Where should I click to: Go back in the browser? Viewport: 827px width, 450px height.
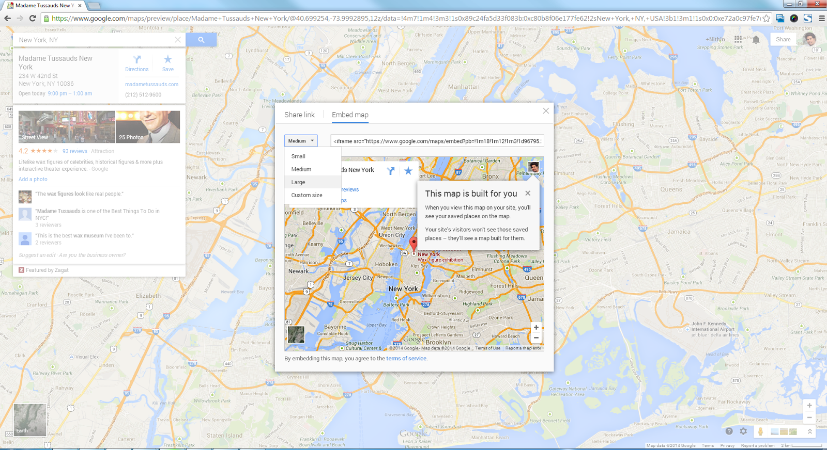(x=7, y=18)
